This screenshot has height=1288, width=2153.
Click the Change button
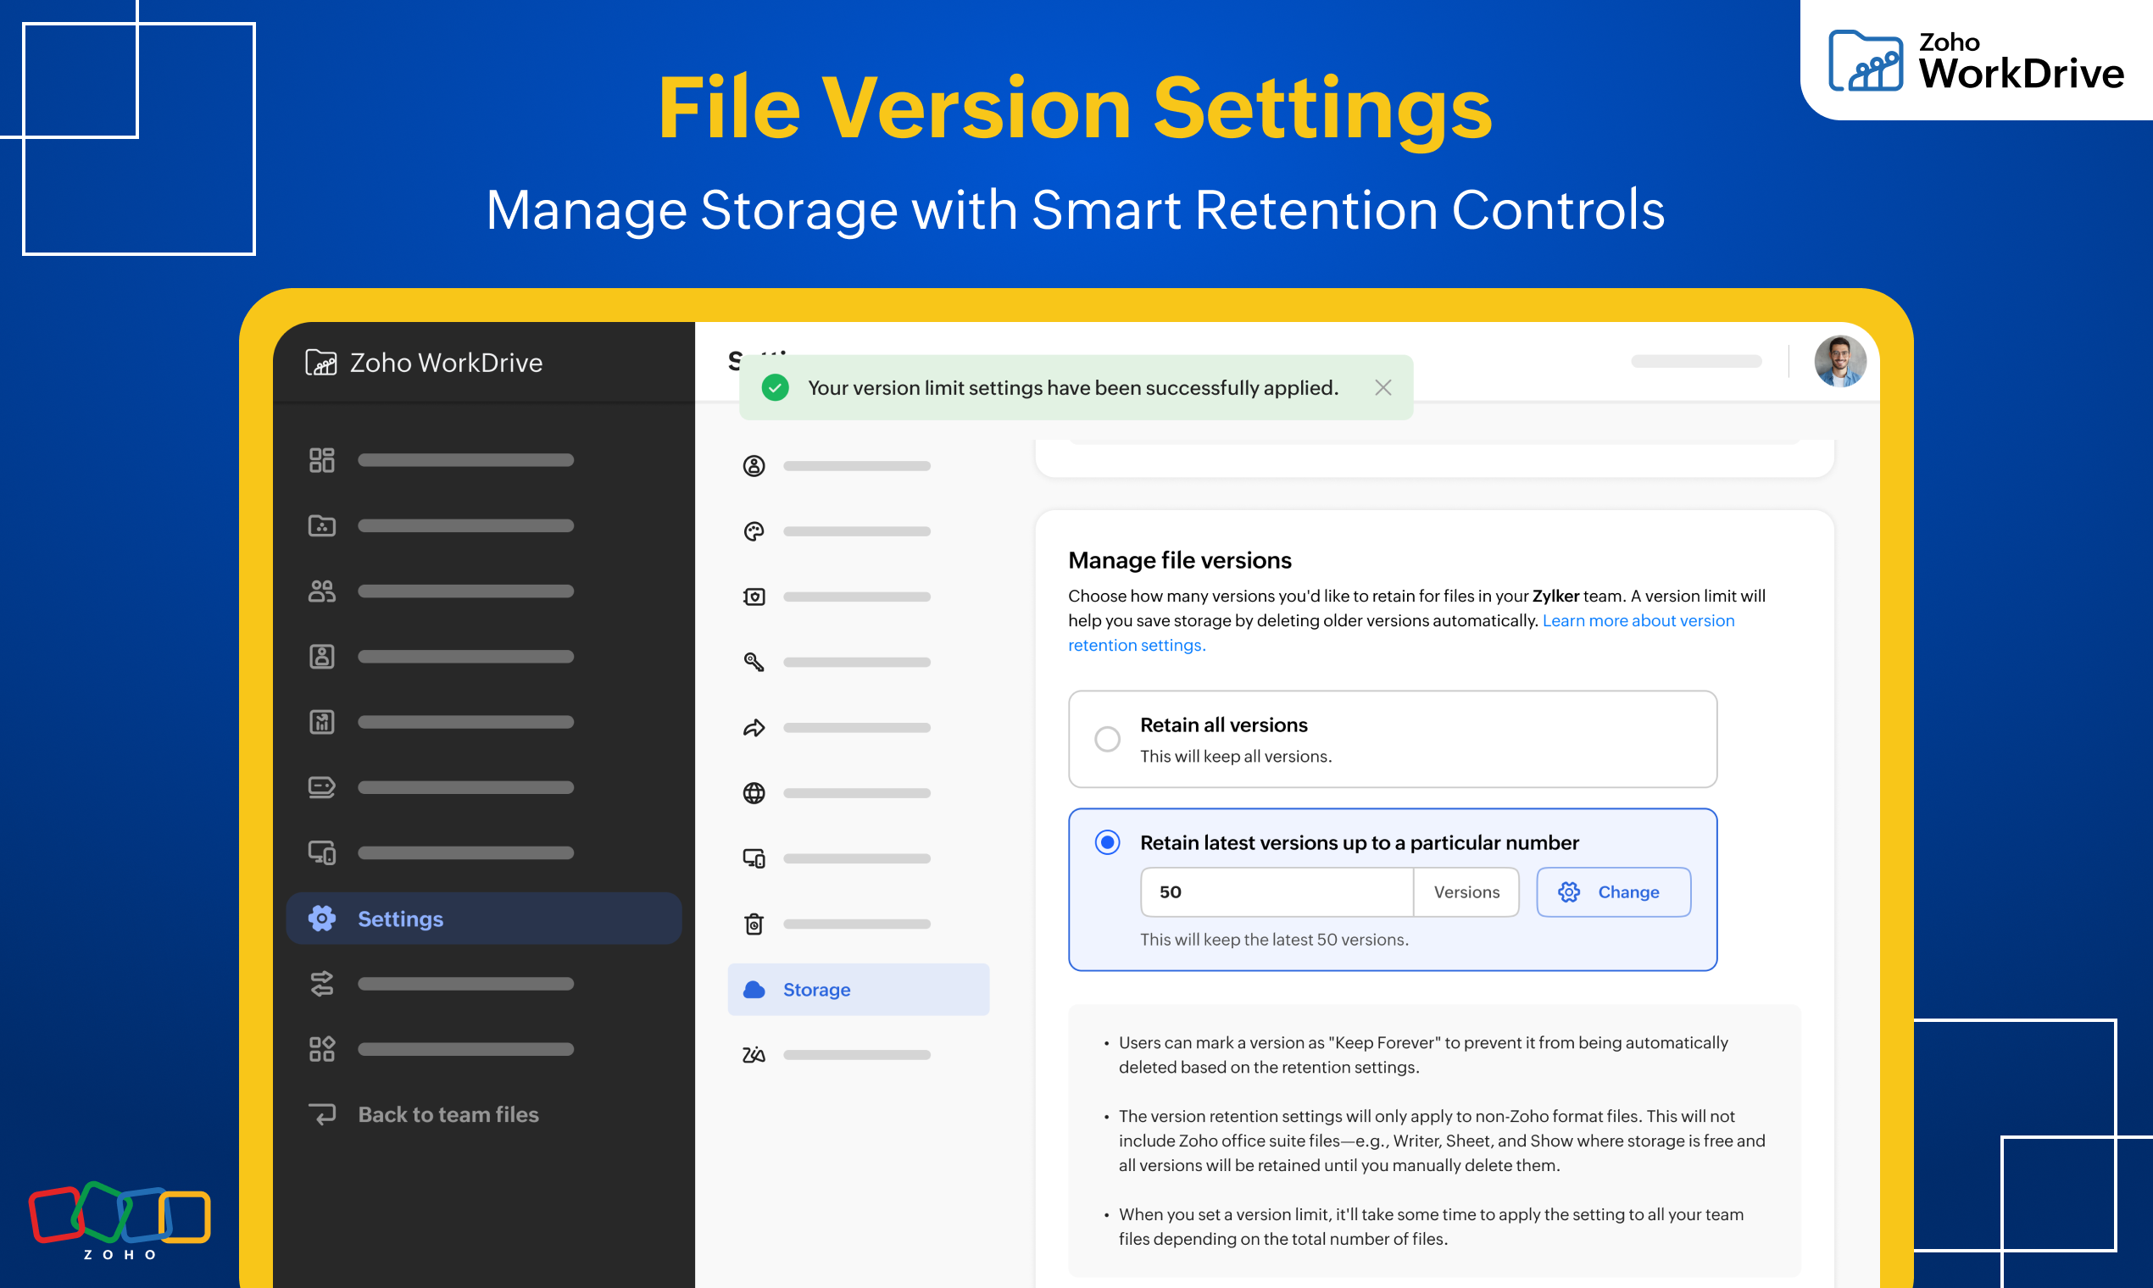tap(1613, 892)
